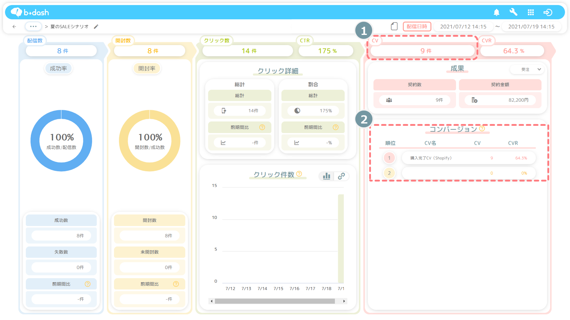Switch click chart to link view
Viewport: 570px width, 320px height.
click(341, 176)
